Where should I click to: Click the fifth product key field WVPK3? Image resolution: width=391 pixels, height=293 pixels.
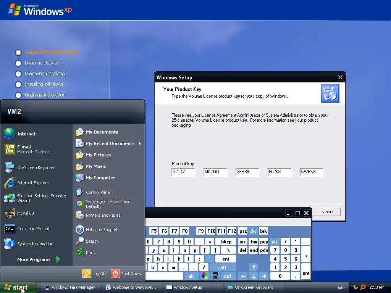312,172
